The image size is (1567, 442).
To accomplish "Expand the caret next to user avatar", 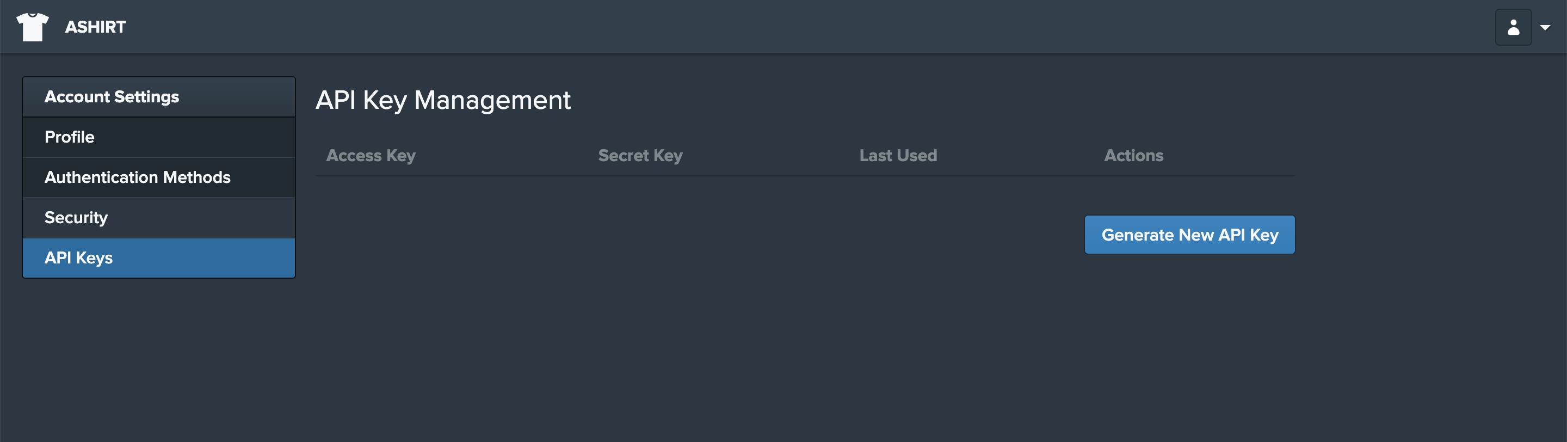I will click(x=1546, y=27).
